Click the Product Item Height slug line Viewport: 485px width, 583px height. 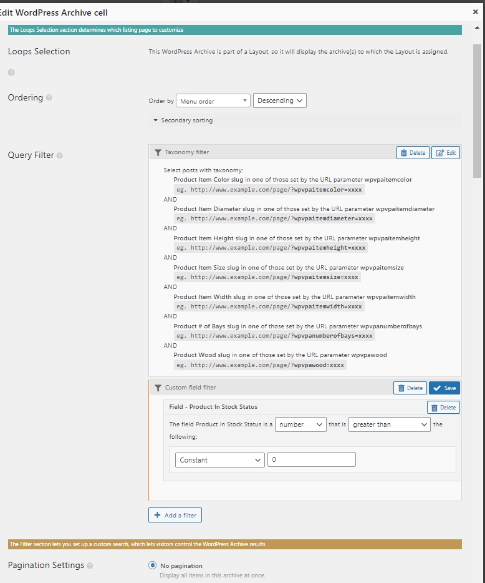click(x=297, y=238)
